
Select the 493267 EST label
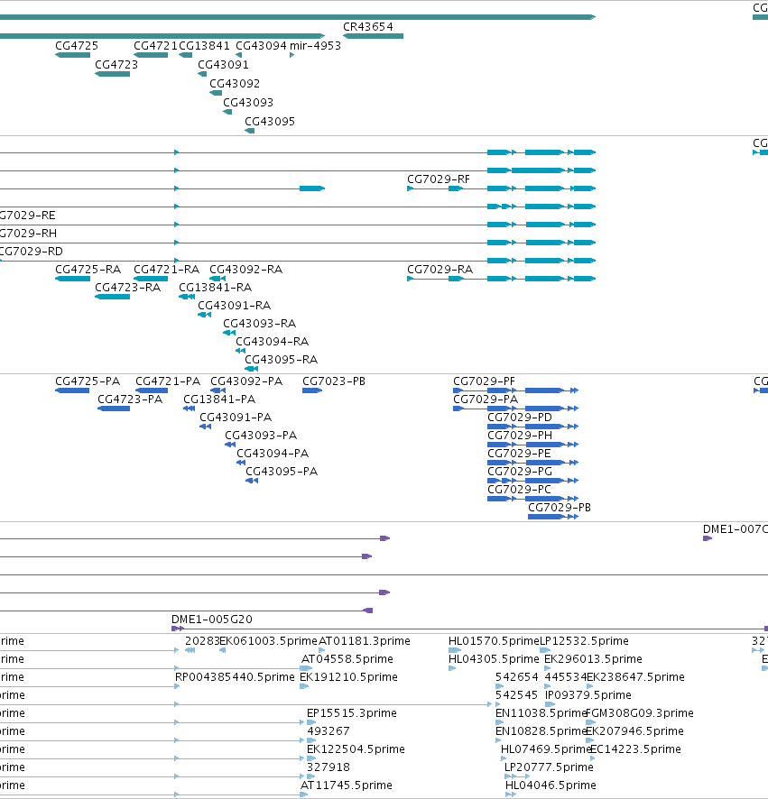click(328, 731)
